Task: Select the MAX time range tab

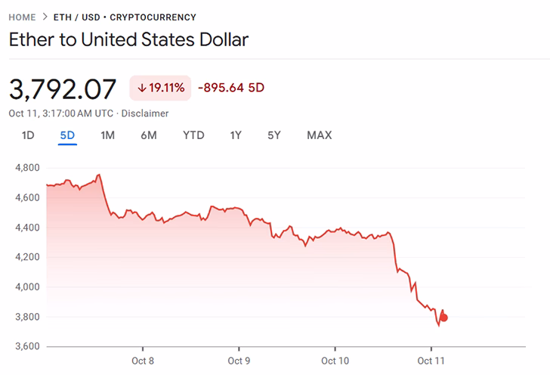Action: click(x=319, y=135)
